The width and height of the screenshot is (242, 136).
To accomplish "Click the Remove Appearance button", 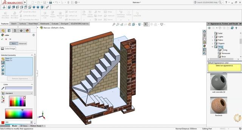I will [20, 79].
